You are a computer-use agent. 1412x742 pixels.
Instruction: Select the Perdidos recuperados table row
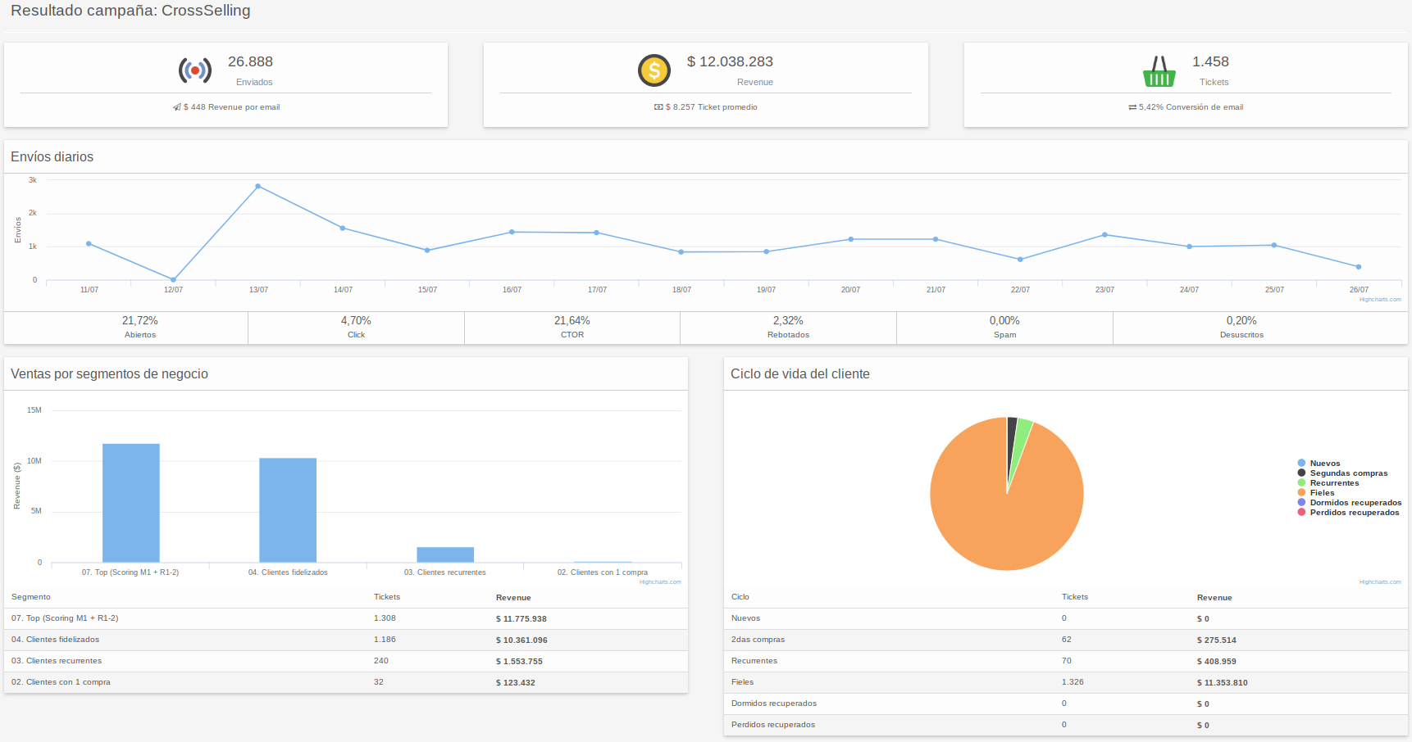tap(1066, 725)
